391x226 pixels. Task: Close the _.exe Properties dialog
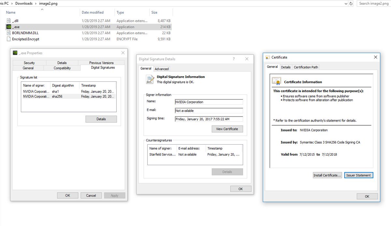click(x=123, y=53)
